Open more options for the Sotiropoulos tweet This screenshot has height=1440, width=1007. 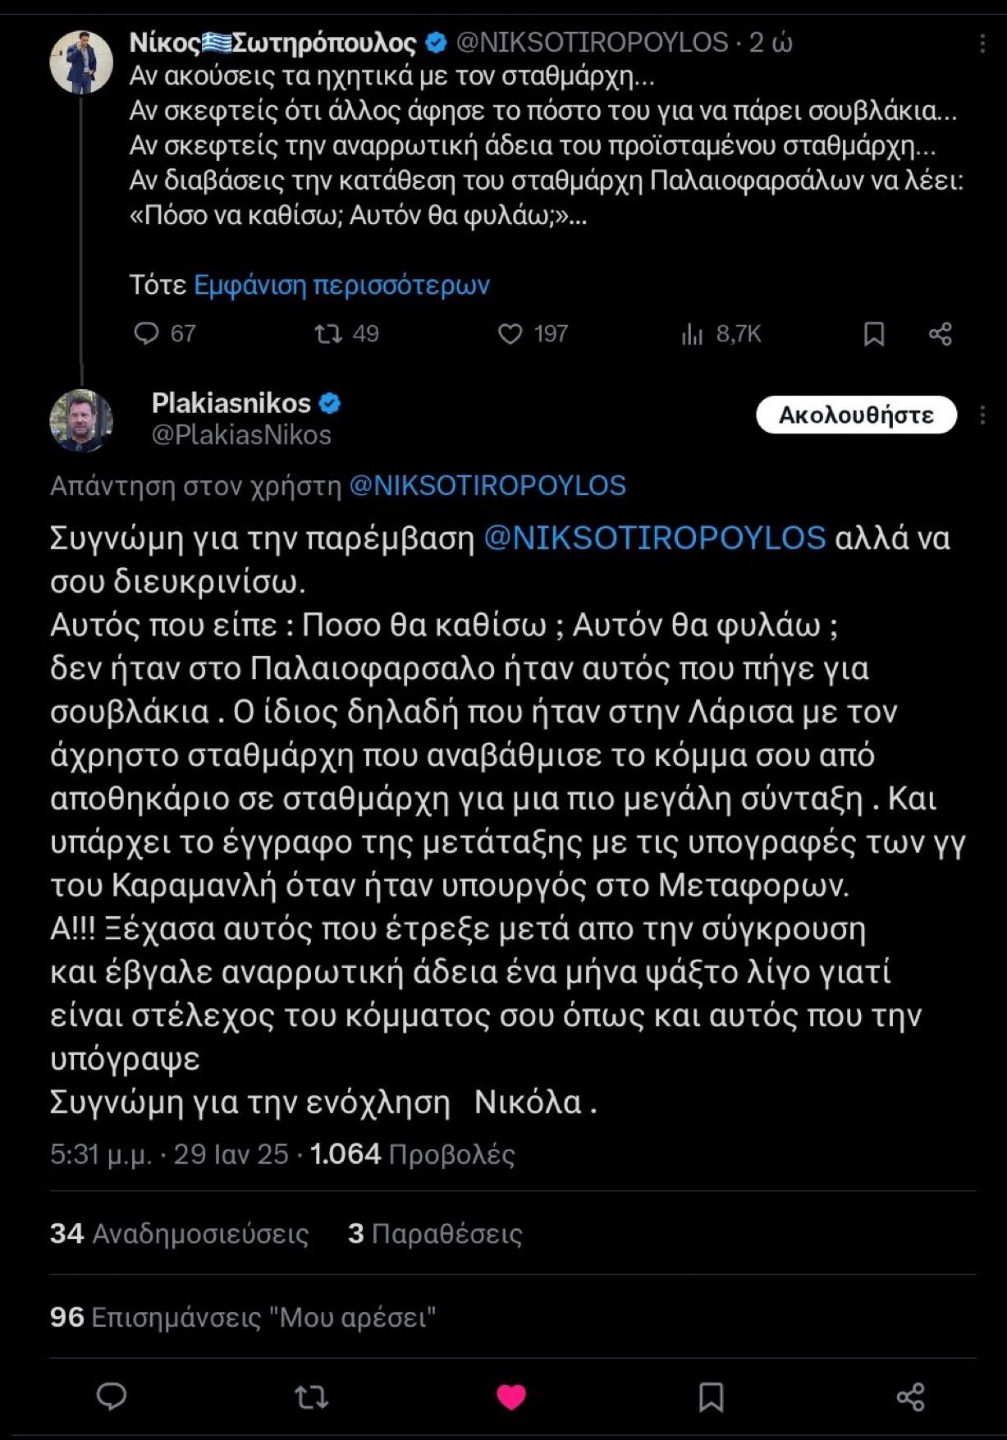click(x=982, y=44)
